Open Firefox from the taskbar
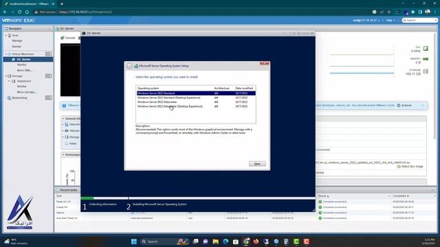This screenshot has height=247, width=440. click(x=256, y=242)
